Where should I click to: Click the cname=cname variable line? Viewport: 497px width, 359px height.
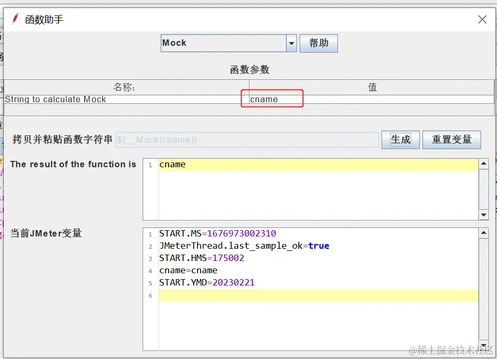coord(188,271)
